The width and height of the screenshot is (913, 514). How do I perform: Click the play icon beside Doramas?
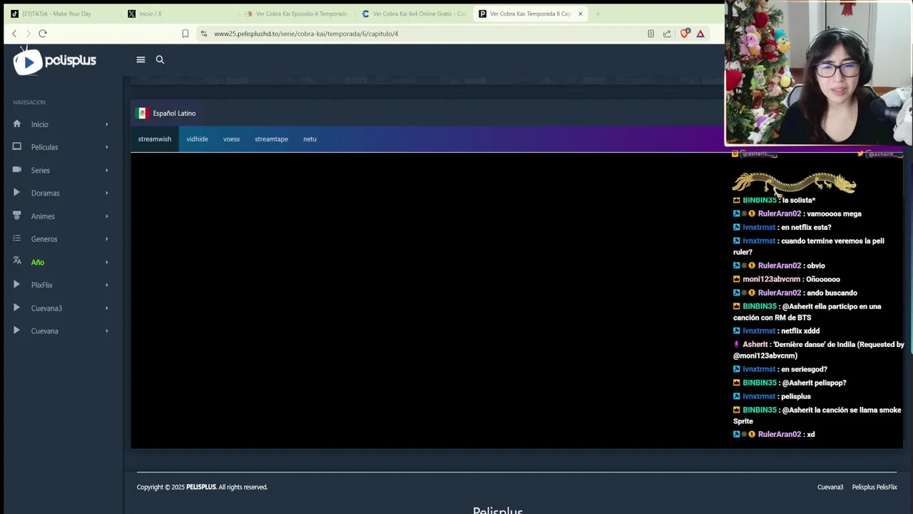coord(17,193)
